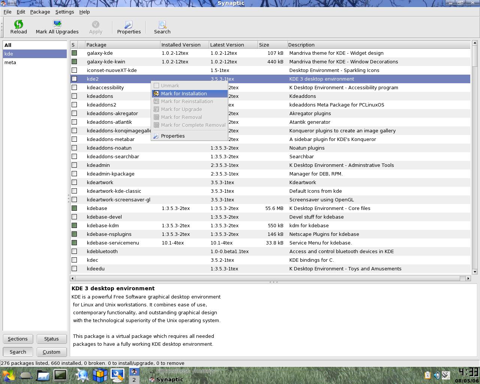Screen dimensions: 480x384
Task: Open the Edit menu
Action: 21,12
